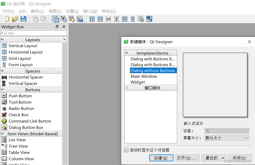This screenshot has width=255, height=165.
Task: Click the New form toolbar icon
Action: pyautogui.click(x=7, y=19)
